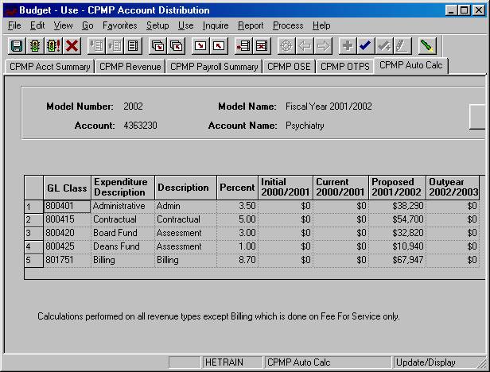Select row 5 header for Billing
The image size is (490, 372).
click(33, 259)
